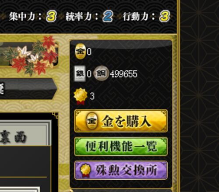Click the copper amount 499655
219x192 pixels.
pyautogui.click(x=124, y=74)
